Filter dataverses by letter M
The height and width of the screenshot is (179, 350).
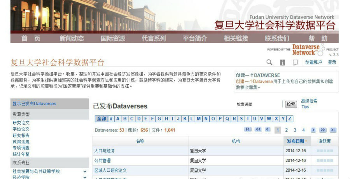(x=198, y=119)
